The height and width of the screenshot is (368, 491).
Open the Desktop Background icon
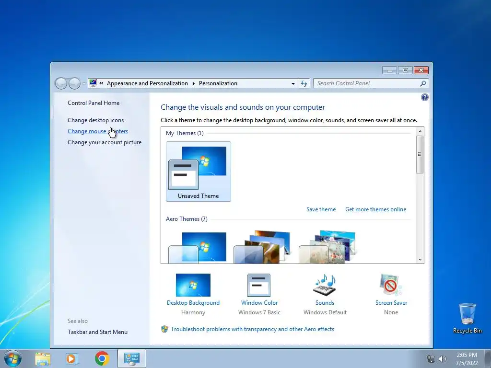pos(193,285)
